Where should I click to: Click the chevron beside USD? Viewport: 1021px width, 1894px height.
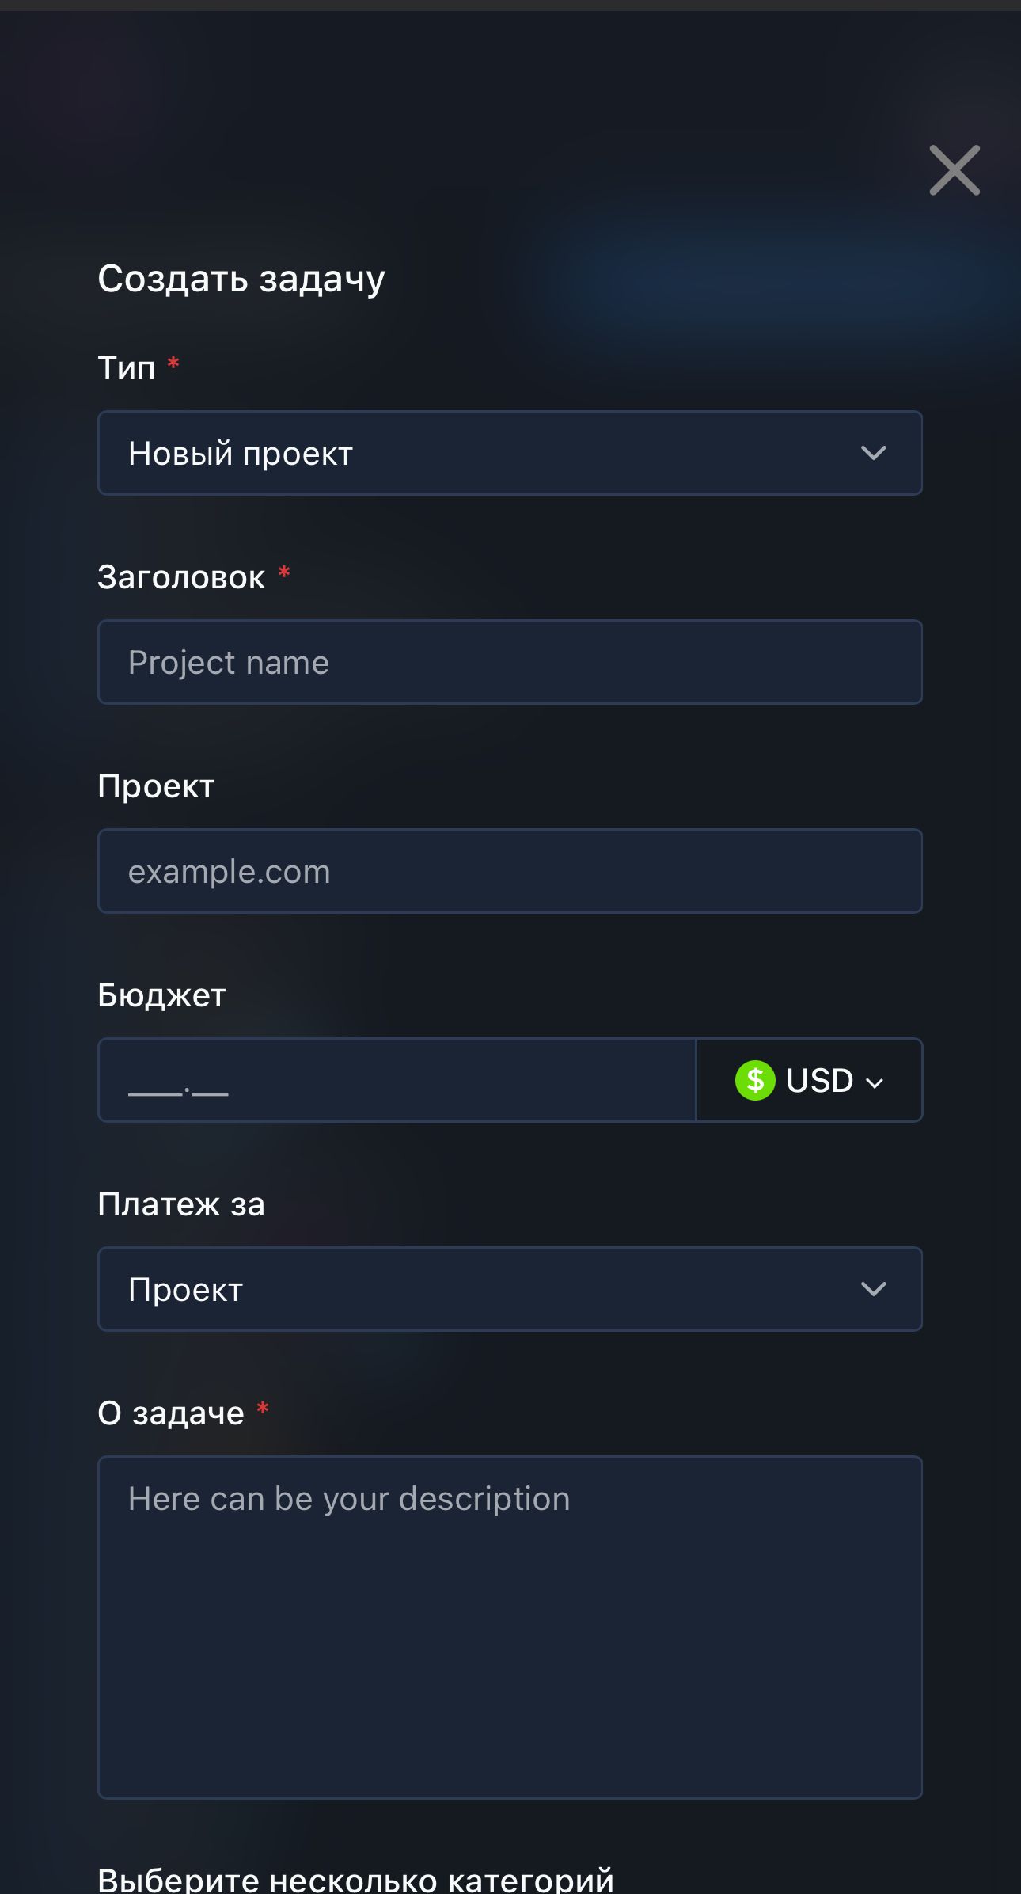click(x=875, y=1081)
